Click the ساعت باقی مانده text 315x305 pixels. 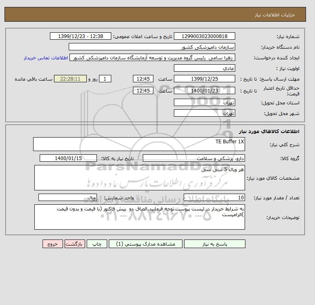pos(34,79)
